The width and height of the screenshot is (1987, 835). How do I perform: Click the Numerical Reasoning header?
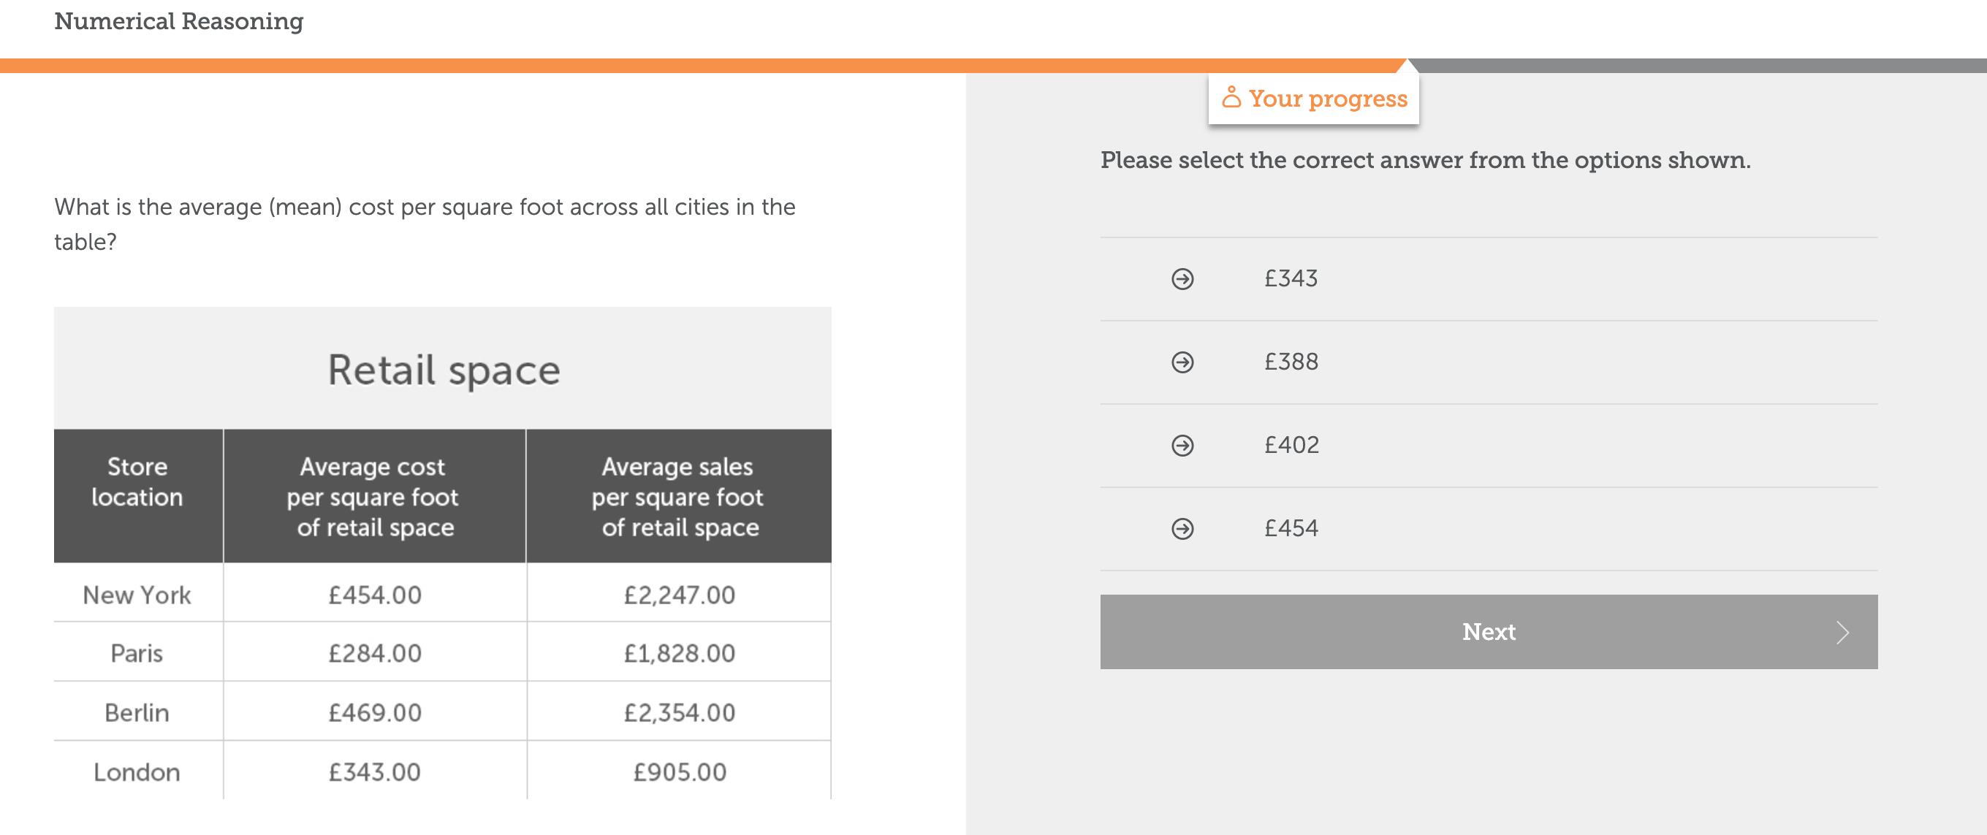[x=178, y=20]
